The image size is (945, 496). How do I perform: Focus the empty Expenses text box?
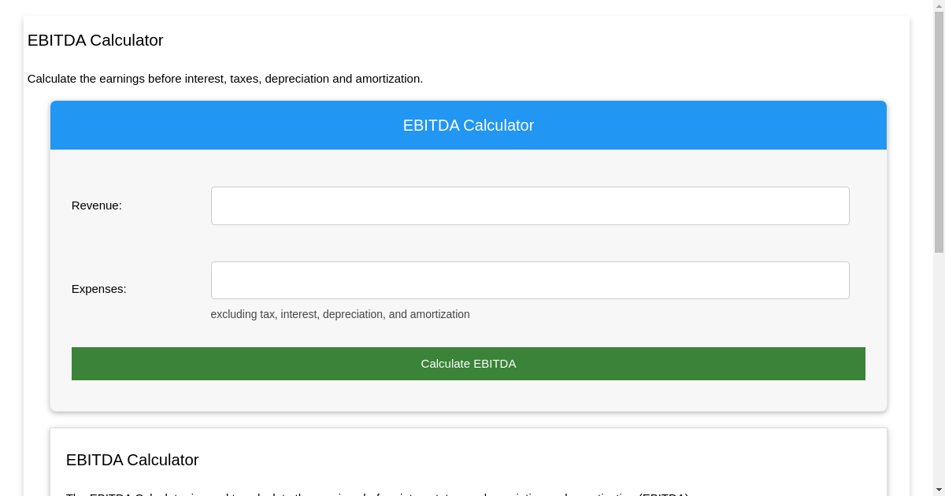(529, 279)
